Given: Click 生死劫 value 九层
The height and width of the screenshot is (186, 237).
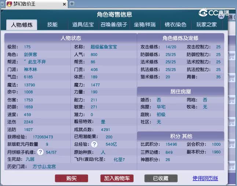Looking at the screenshot, I should (x=30, y=159).
